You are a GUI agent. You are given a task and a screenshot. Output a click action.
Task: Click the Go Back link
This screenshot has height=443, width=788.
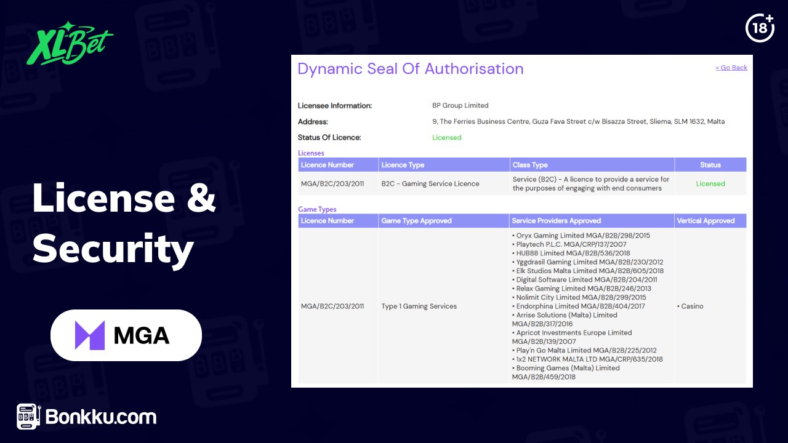click(x=731, y=68)
